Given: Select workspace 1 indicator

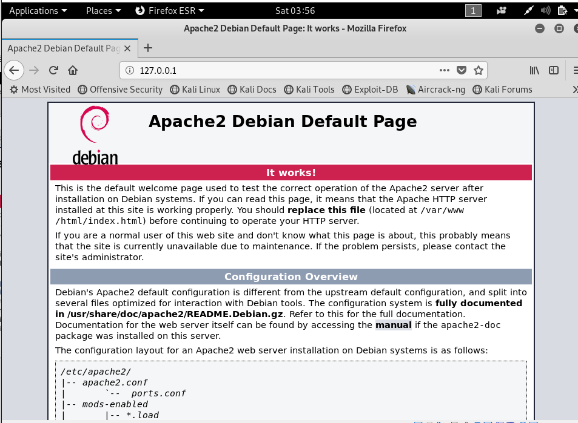Looking at the screenshot, I should click(473, 11).
